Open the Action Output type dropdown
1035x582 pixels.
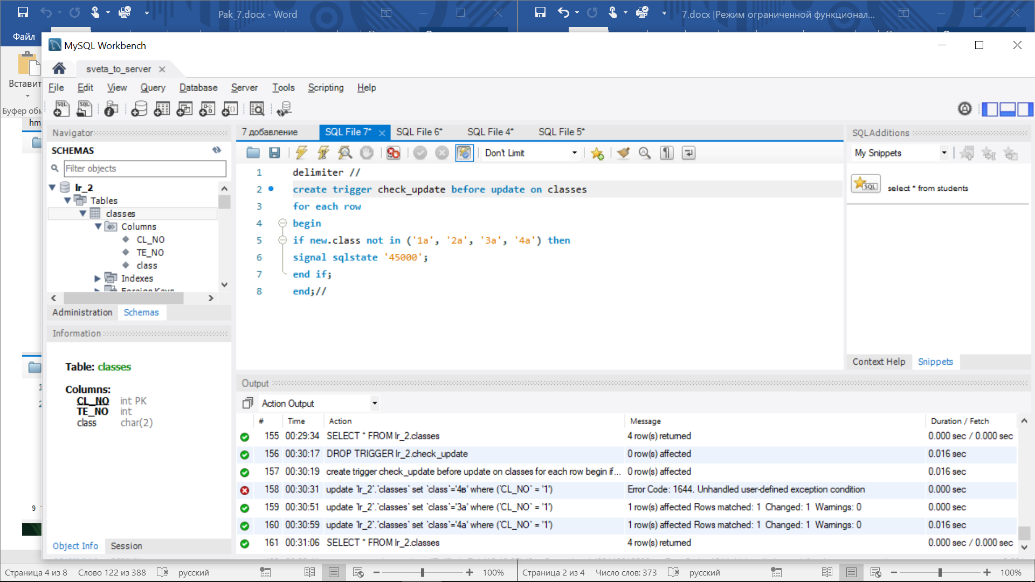point(320,403)
